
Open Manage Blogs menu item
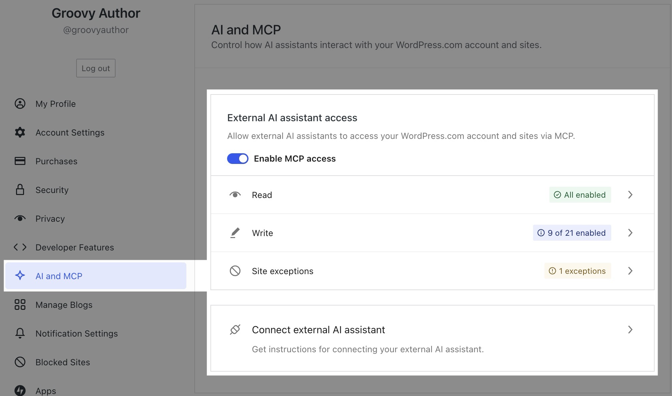click(x=96, y=305)
